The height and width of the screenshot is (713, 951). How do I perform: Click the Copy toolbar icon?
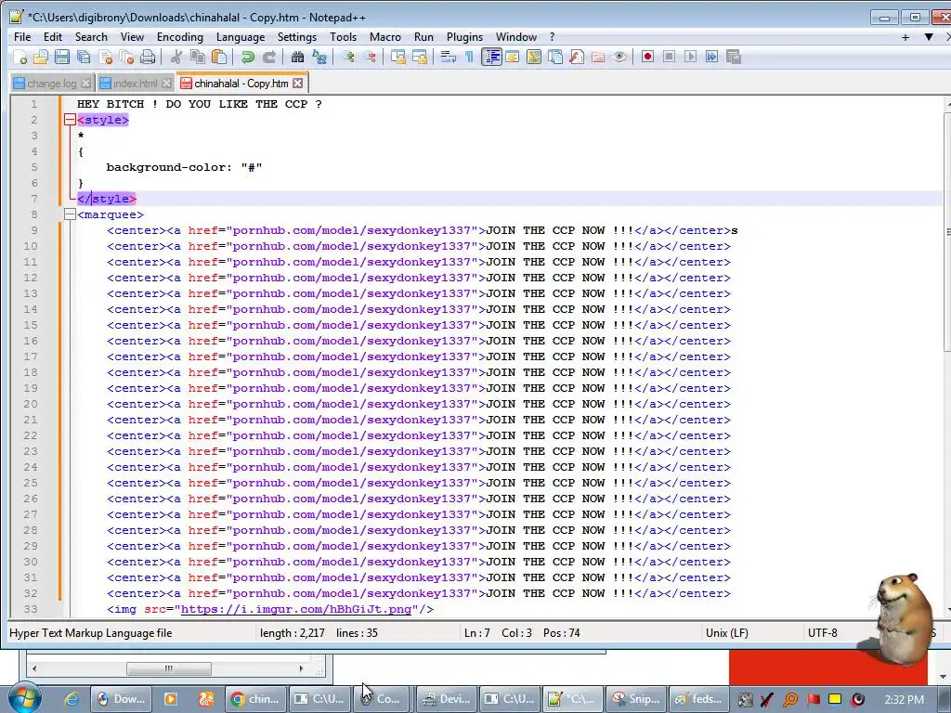click(x=198, y=57)
